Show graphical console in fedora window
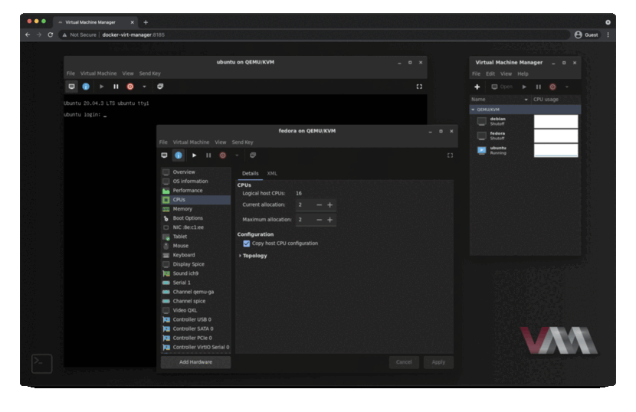The width and height of the screenshot is (636, 412). pyautogui.click(x=164, y=155)
